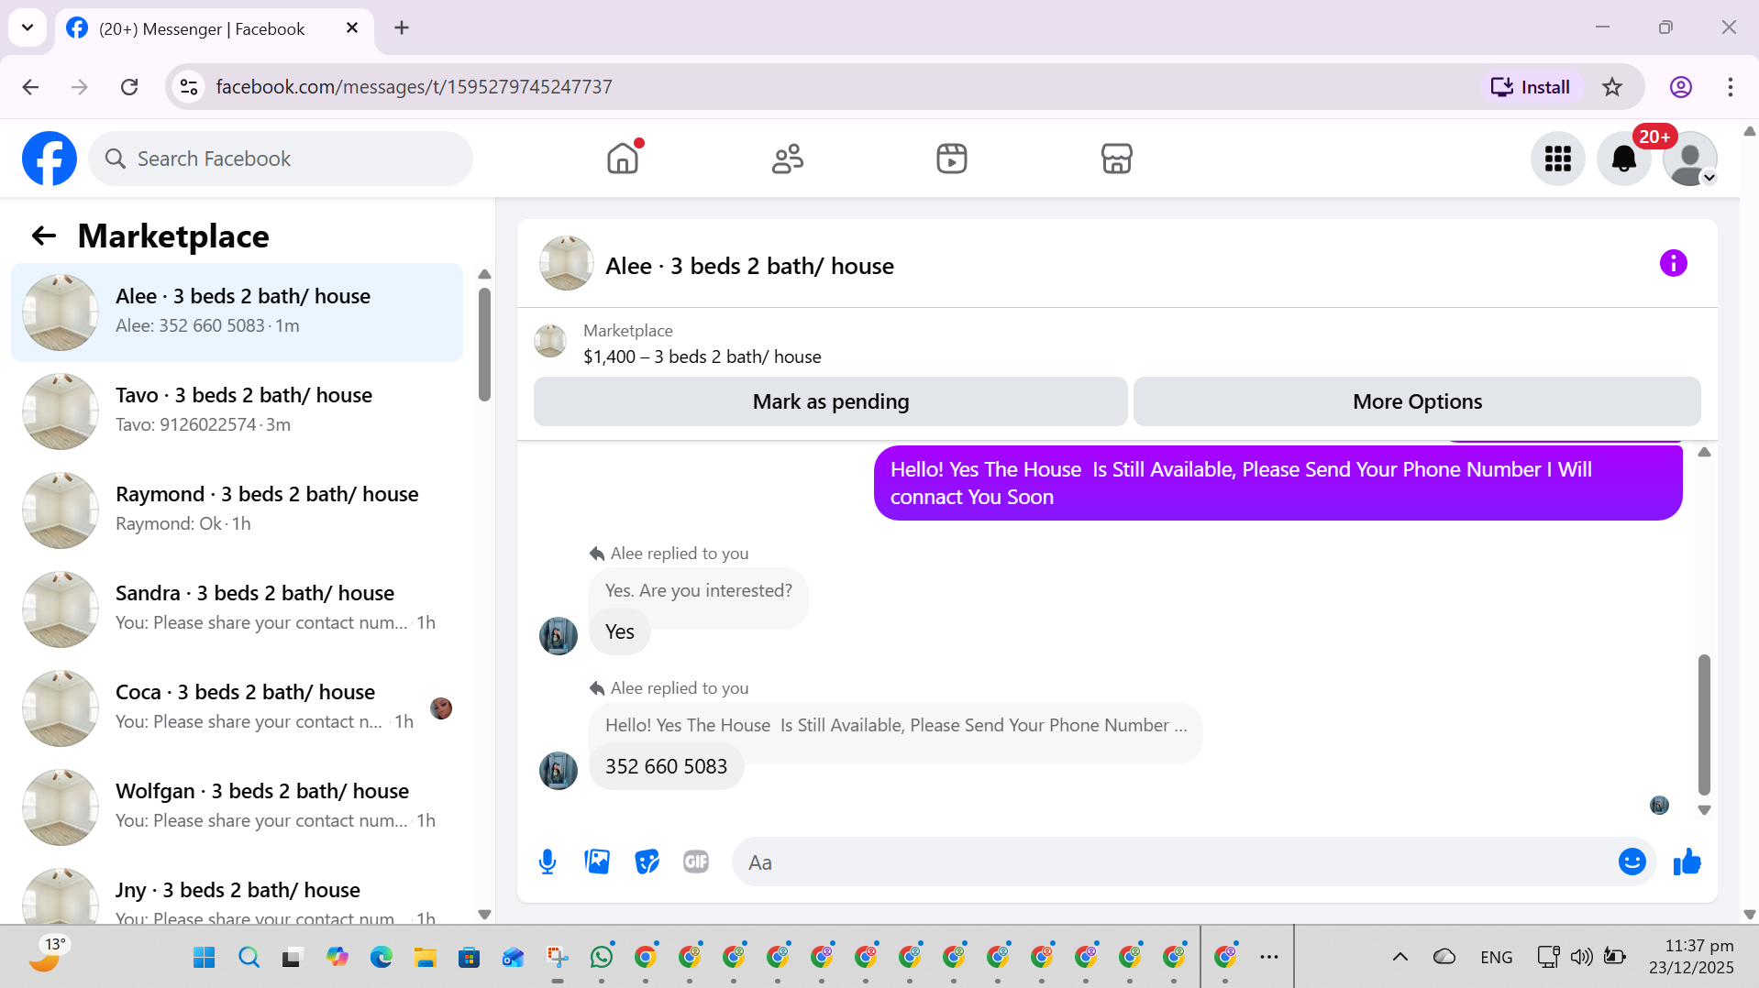Open the Raymond conversation in list
Screen dimensions: 1759x988
point(237,510)
